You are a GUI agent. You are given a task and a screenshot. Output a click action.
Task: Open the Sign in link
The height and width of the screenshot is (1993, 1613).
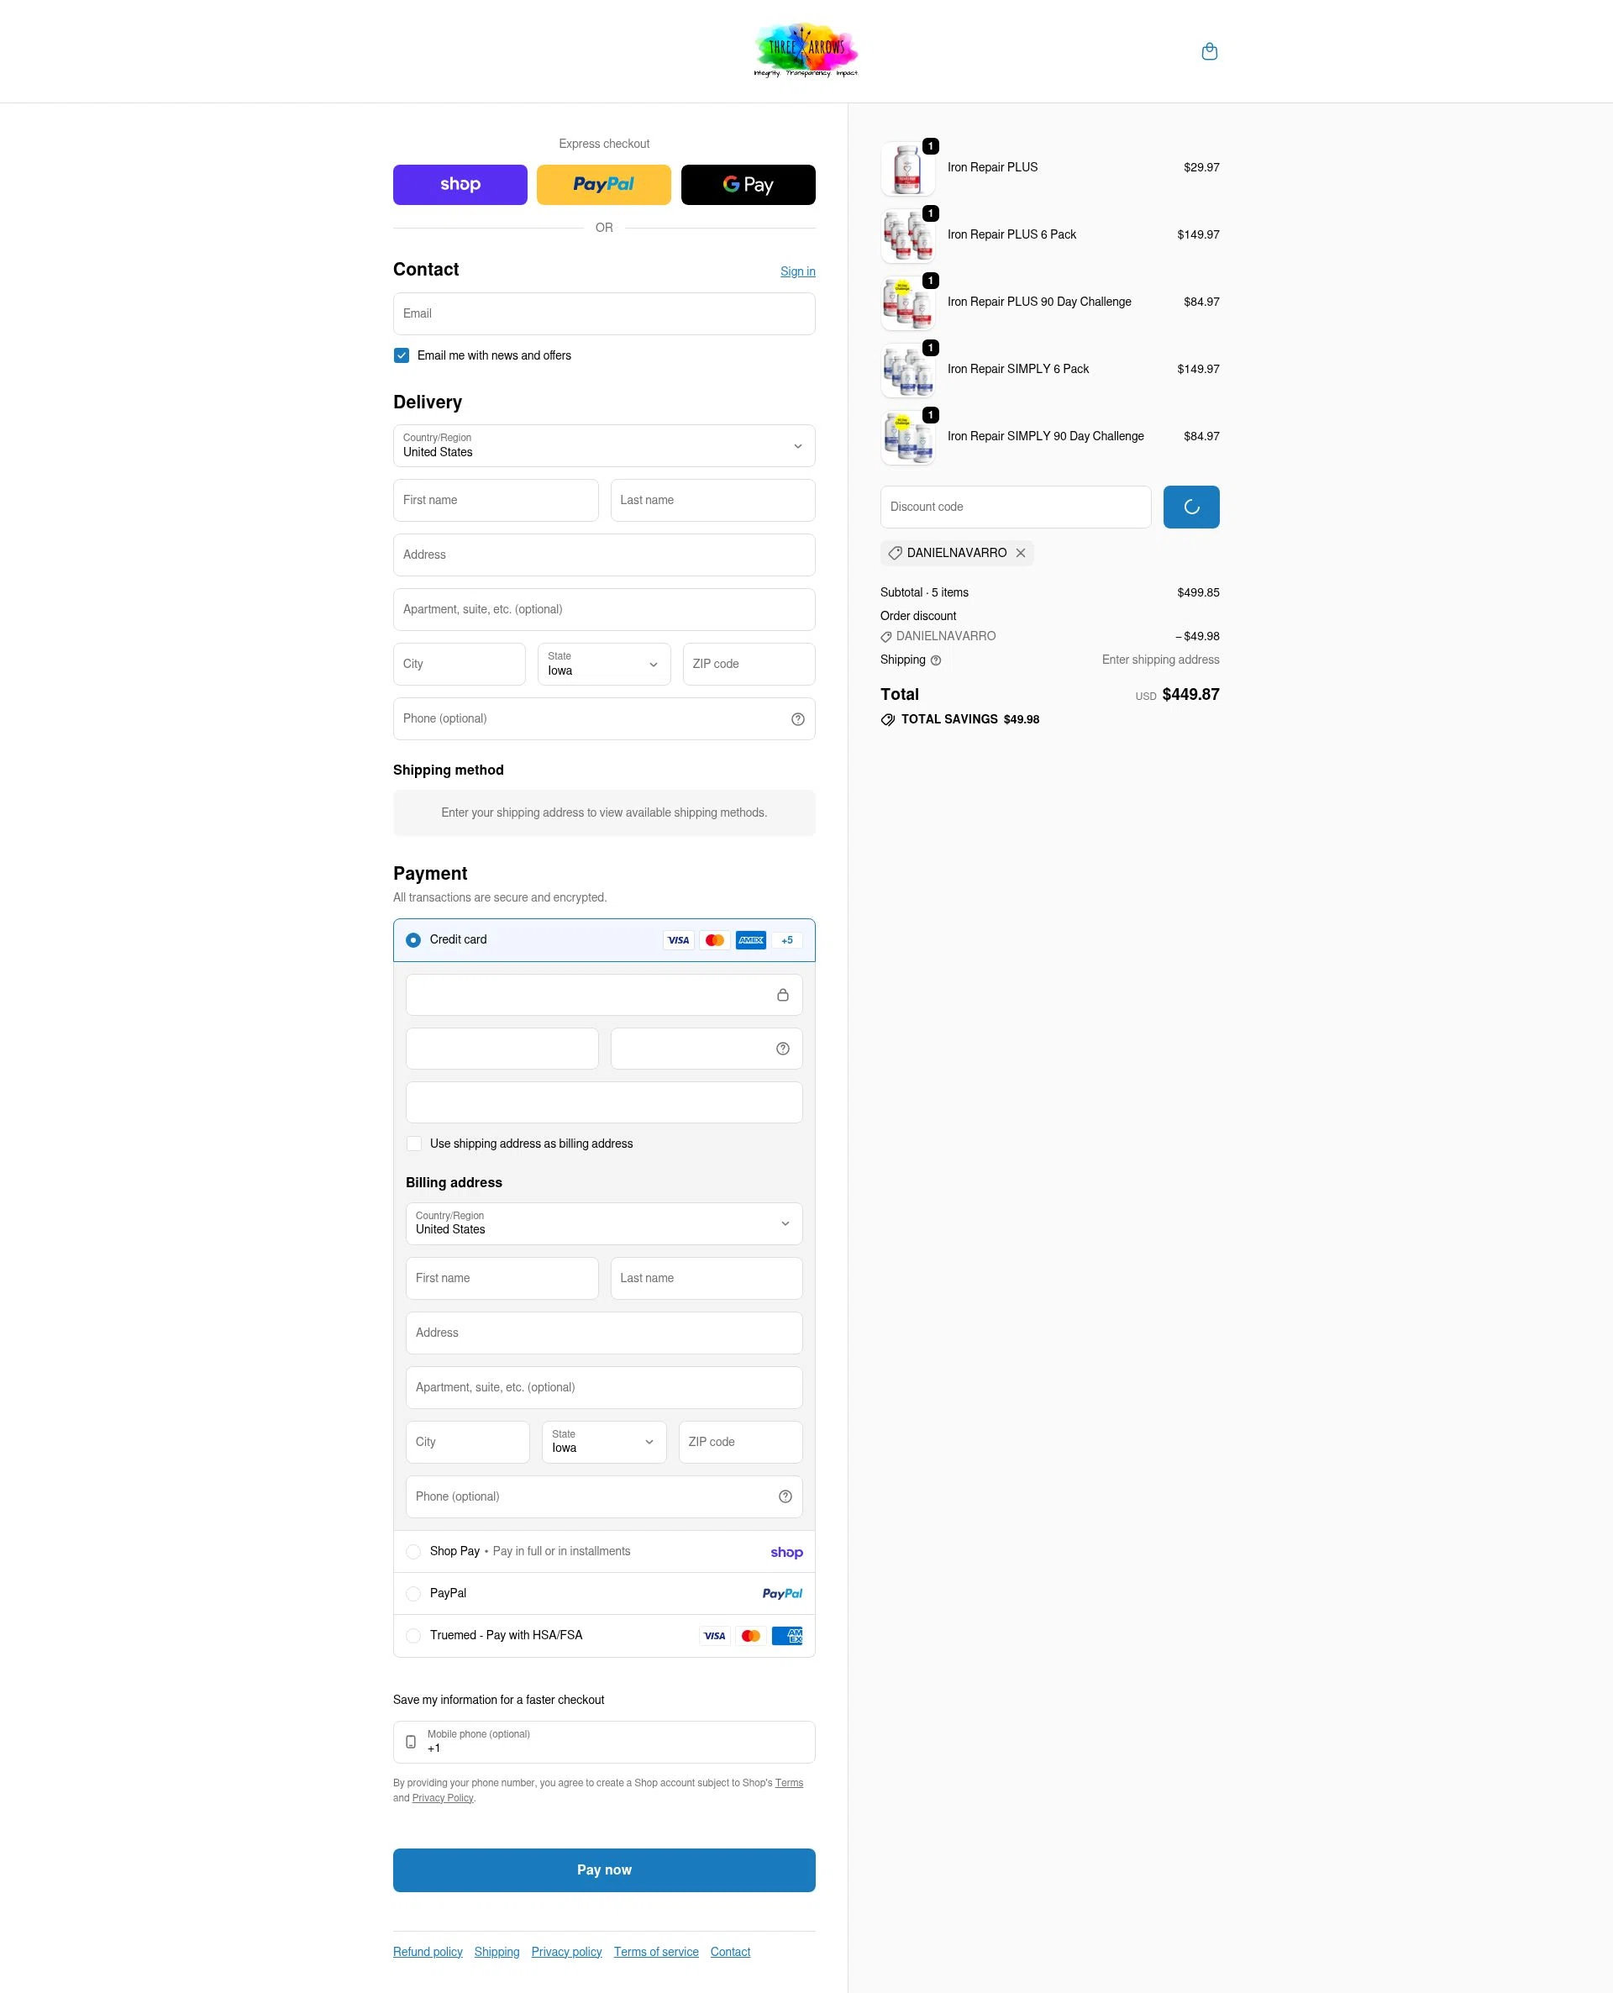797,271
